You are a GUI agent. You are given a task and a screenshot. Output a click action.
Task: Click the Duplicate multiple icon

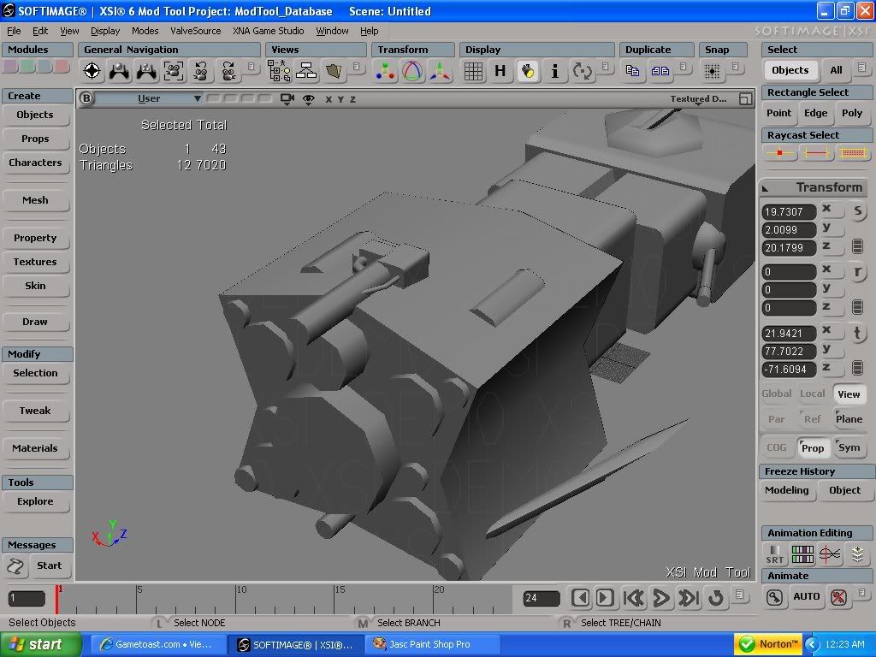pyautogui.click(x=660, y=71)
